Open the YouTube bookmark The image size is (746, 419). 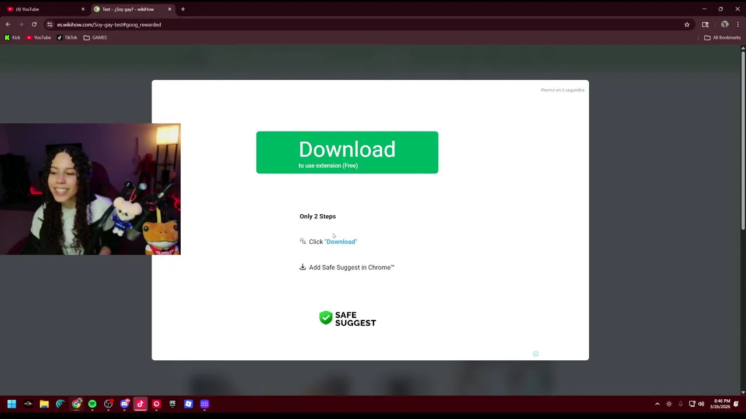pyautogui.click(x=38, y=37)
